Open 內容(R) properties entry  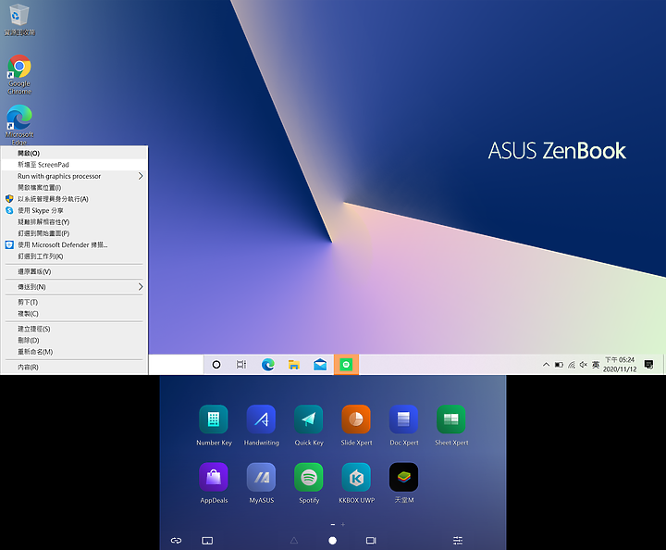(74, 368)
